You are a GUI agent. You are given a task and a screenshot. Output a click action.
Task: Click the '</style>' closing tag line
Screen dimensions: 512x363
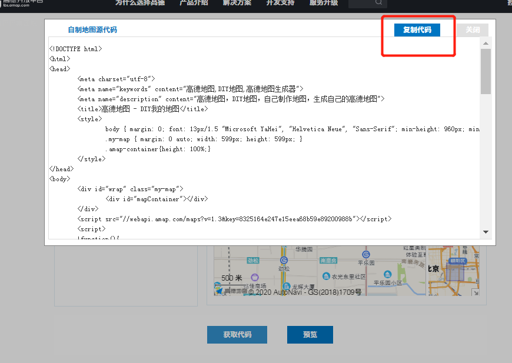(91, 159)
